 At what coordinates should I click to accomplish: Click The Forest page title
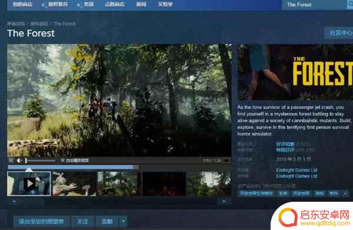pyautogui.click(x=31, y=34)
